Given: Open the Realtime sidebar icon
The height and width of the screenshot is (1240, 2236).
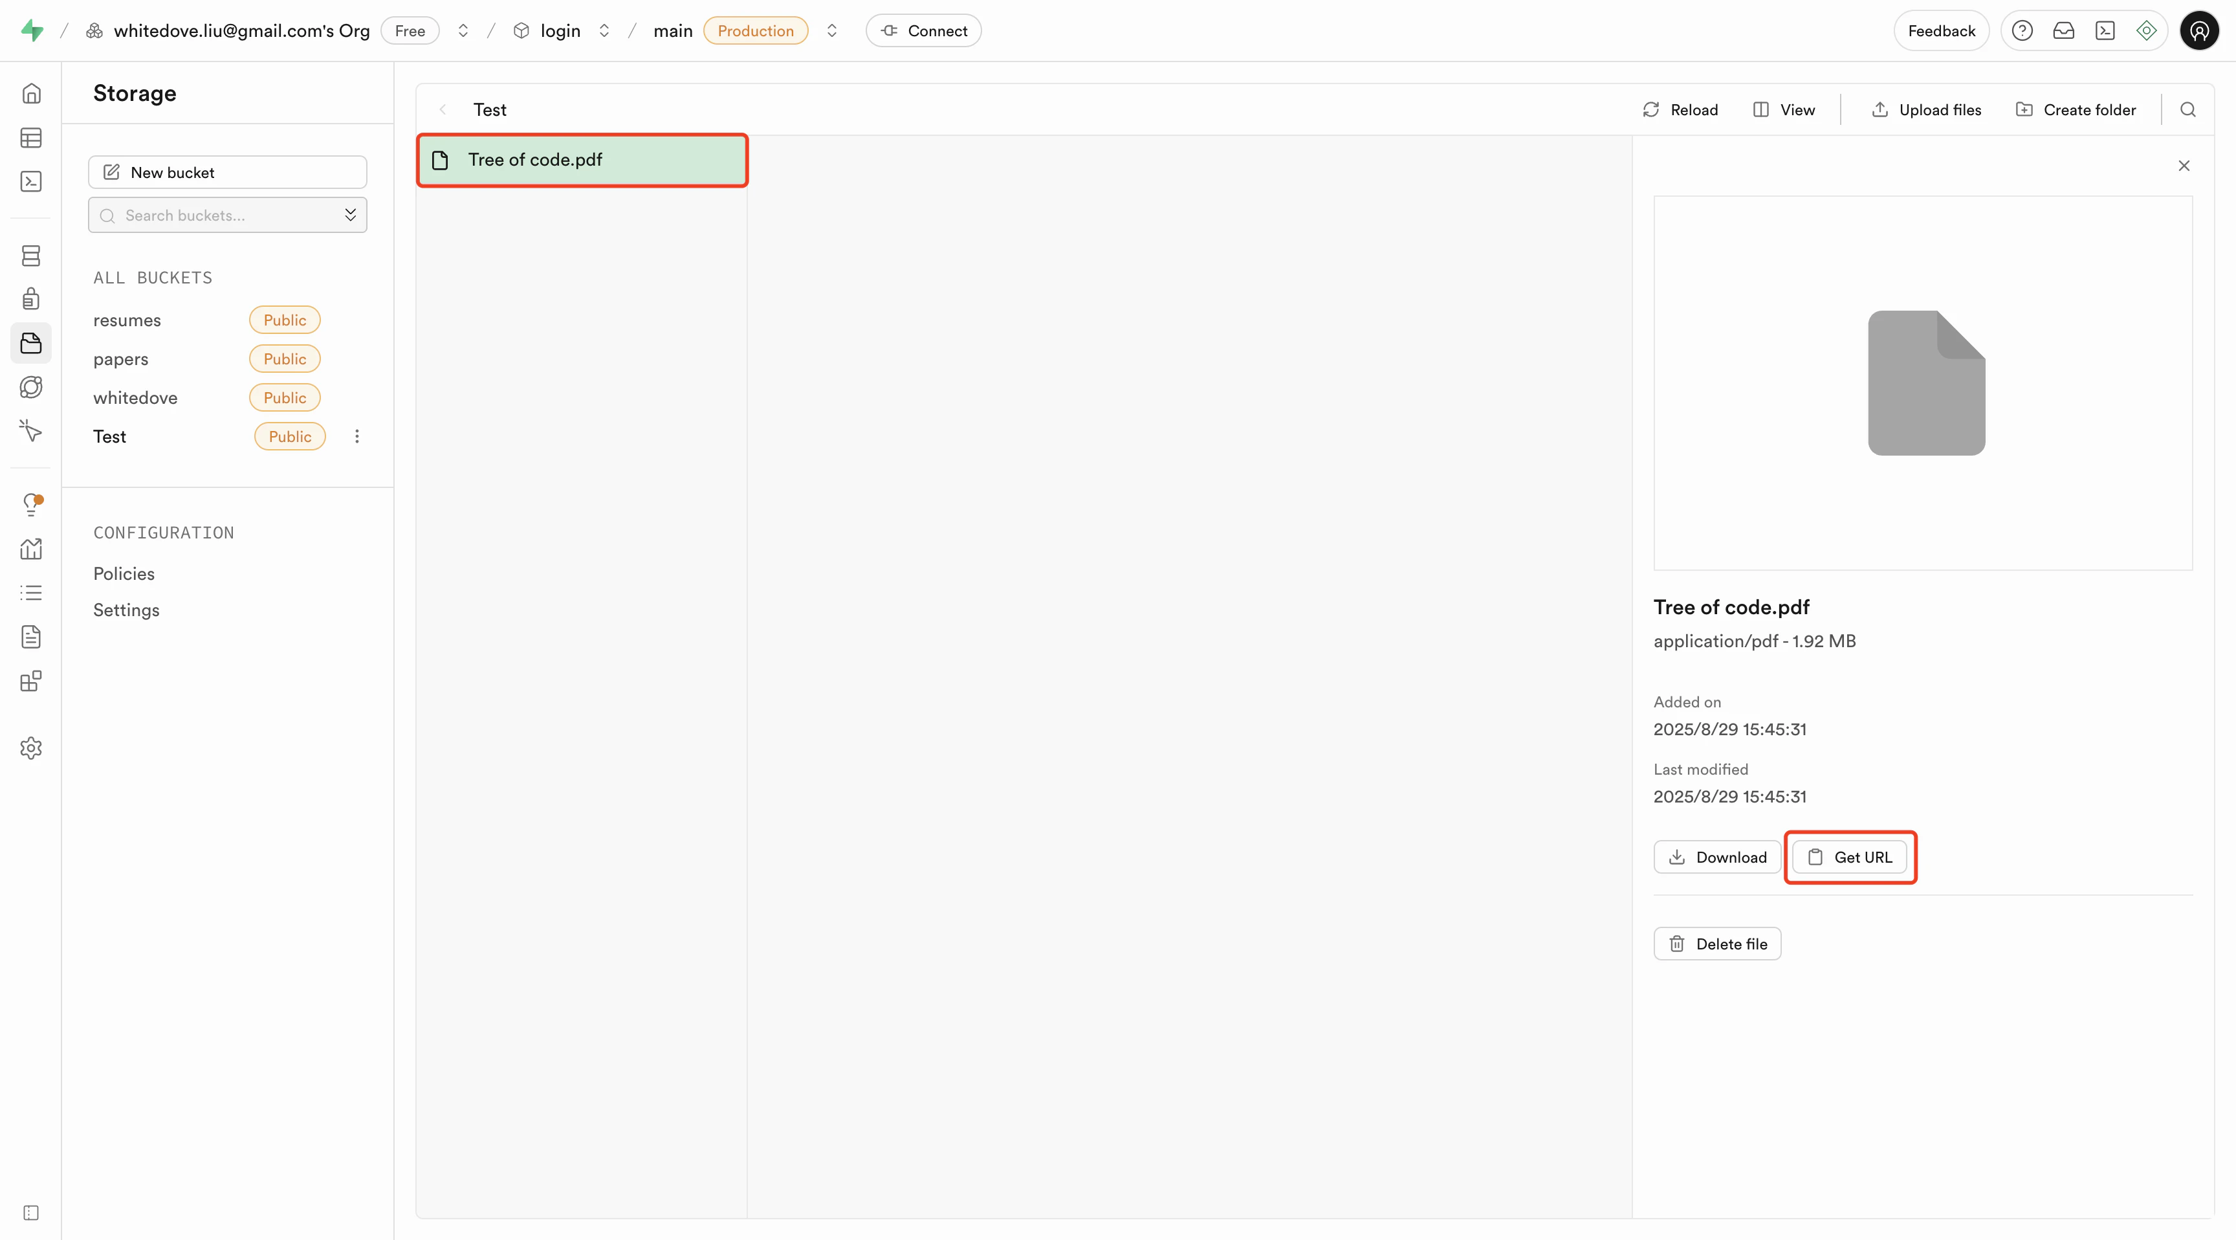Looking at the screenshot, I should pyautogui.click(x=31, y=431).
